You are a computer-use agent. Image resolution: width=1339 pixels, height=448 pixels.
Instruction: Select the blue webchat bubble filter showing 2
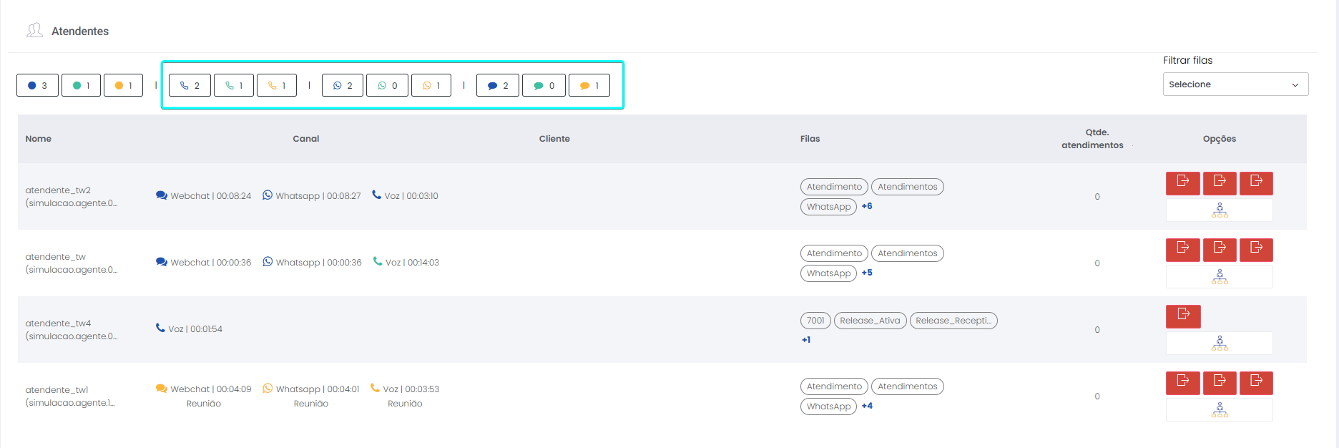(x=498, y=85)
